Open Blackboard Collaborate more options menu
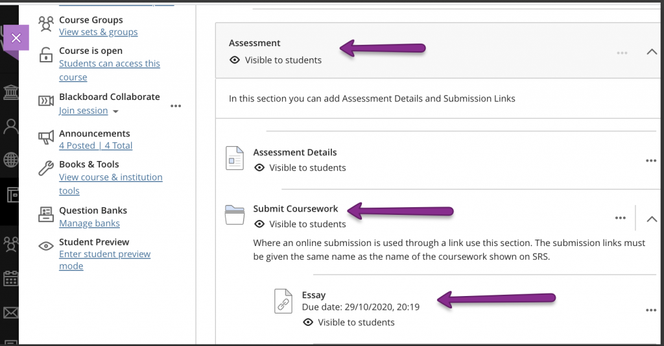This screenshot has height=346, width=664. pyautogui.click(x=176, y=106)
